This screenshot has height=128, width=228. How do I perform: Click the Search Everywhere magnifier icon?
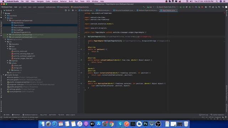(x=223, y=7)
